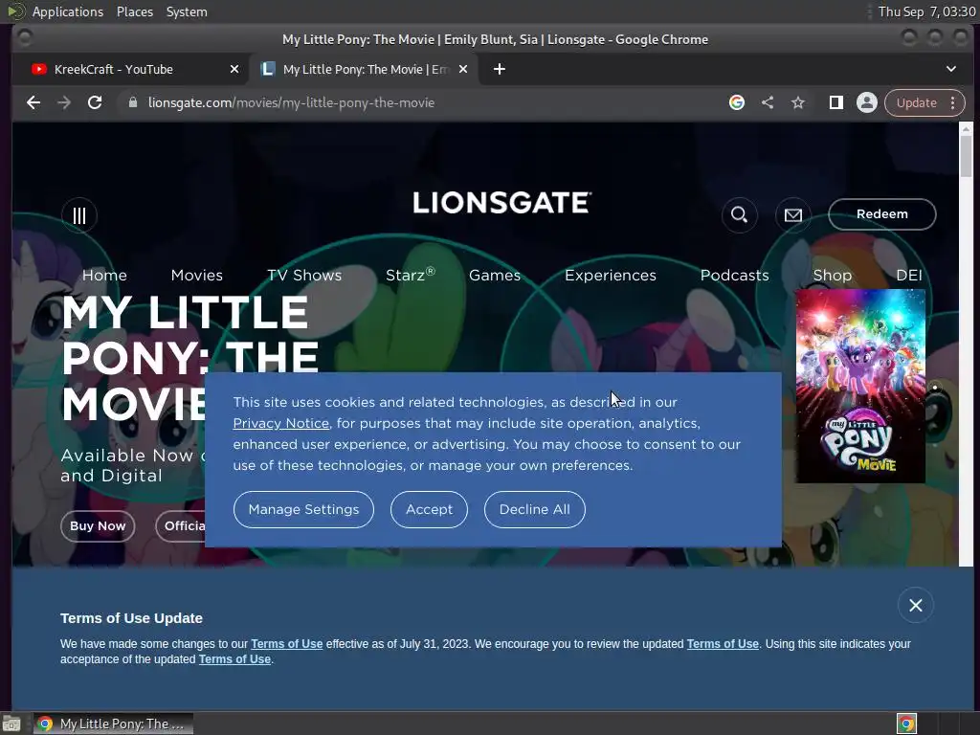
Task: Open the Home navigation item
Action: (104, 276)
